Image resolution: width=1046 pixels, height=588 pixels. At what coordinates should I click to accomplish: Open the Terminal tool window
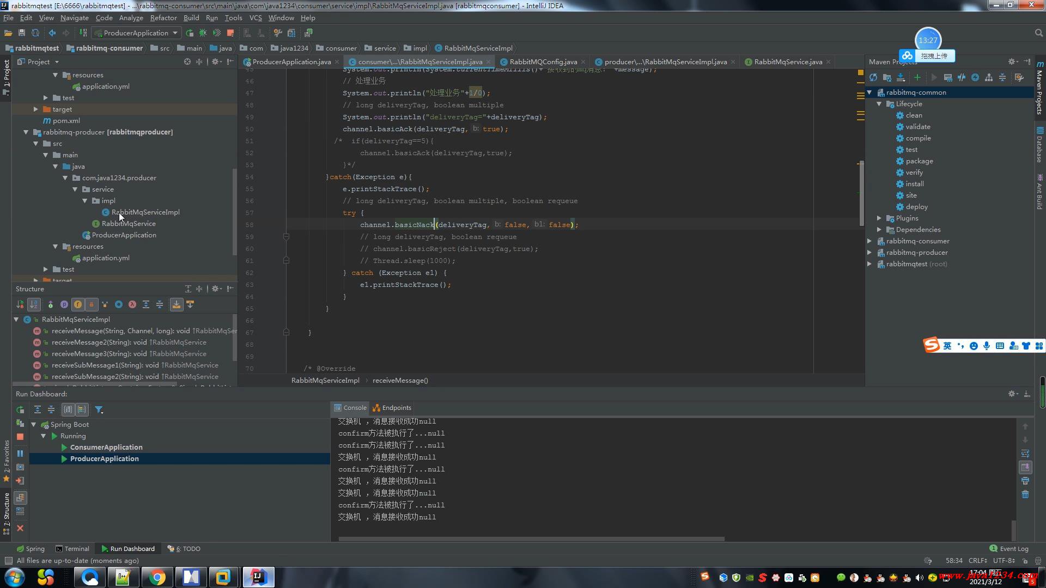pyautogui.click(x=72, y=548)
